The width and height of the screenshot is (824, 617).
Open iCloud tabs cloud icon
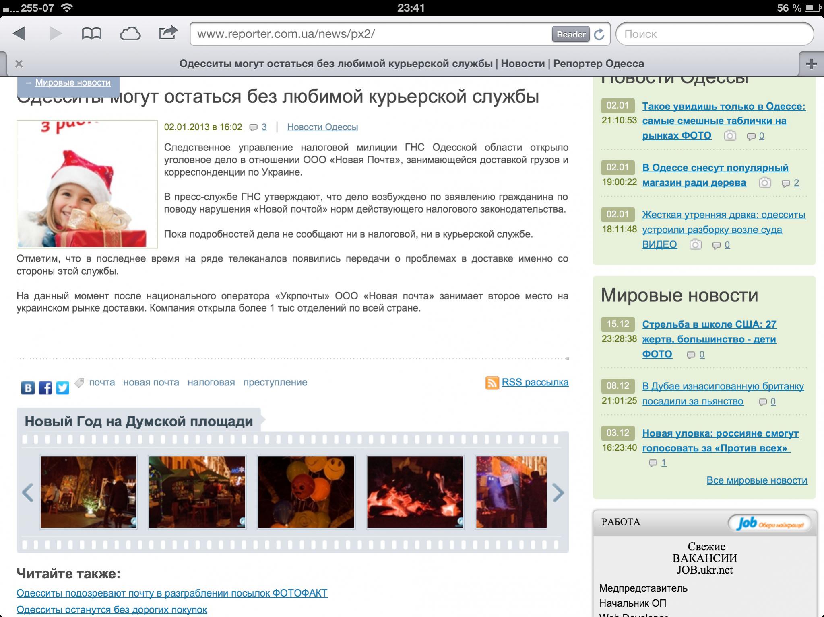coord(130,33)
